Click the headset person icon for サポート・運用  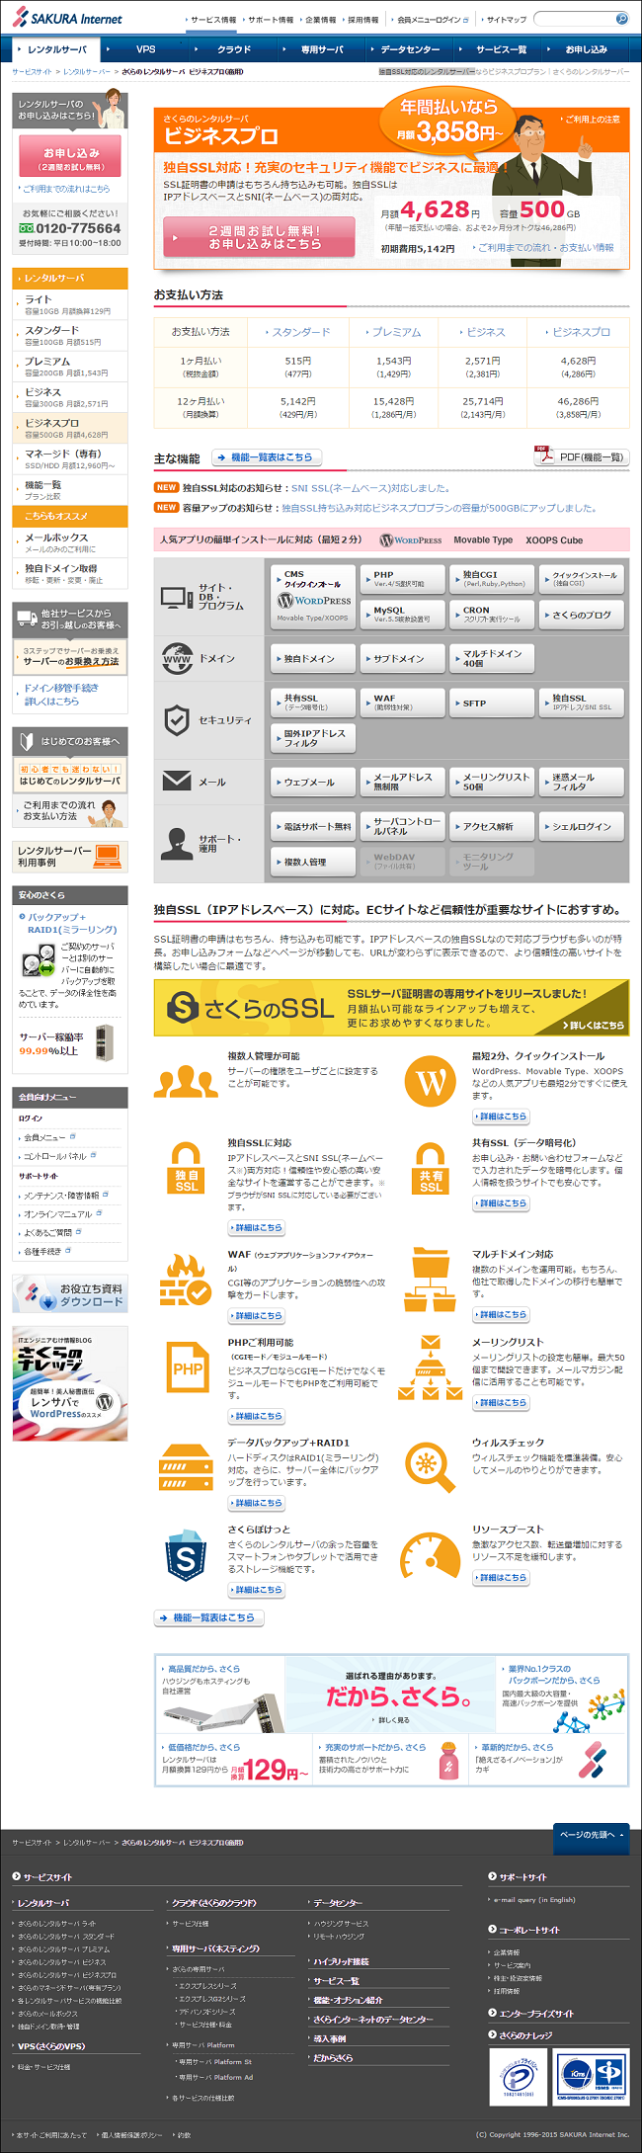(177, 843)
